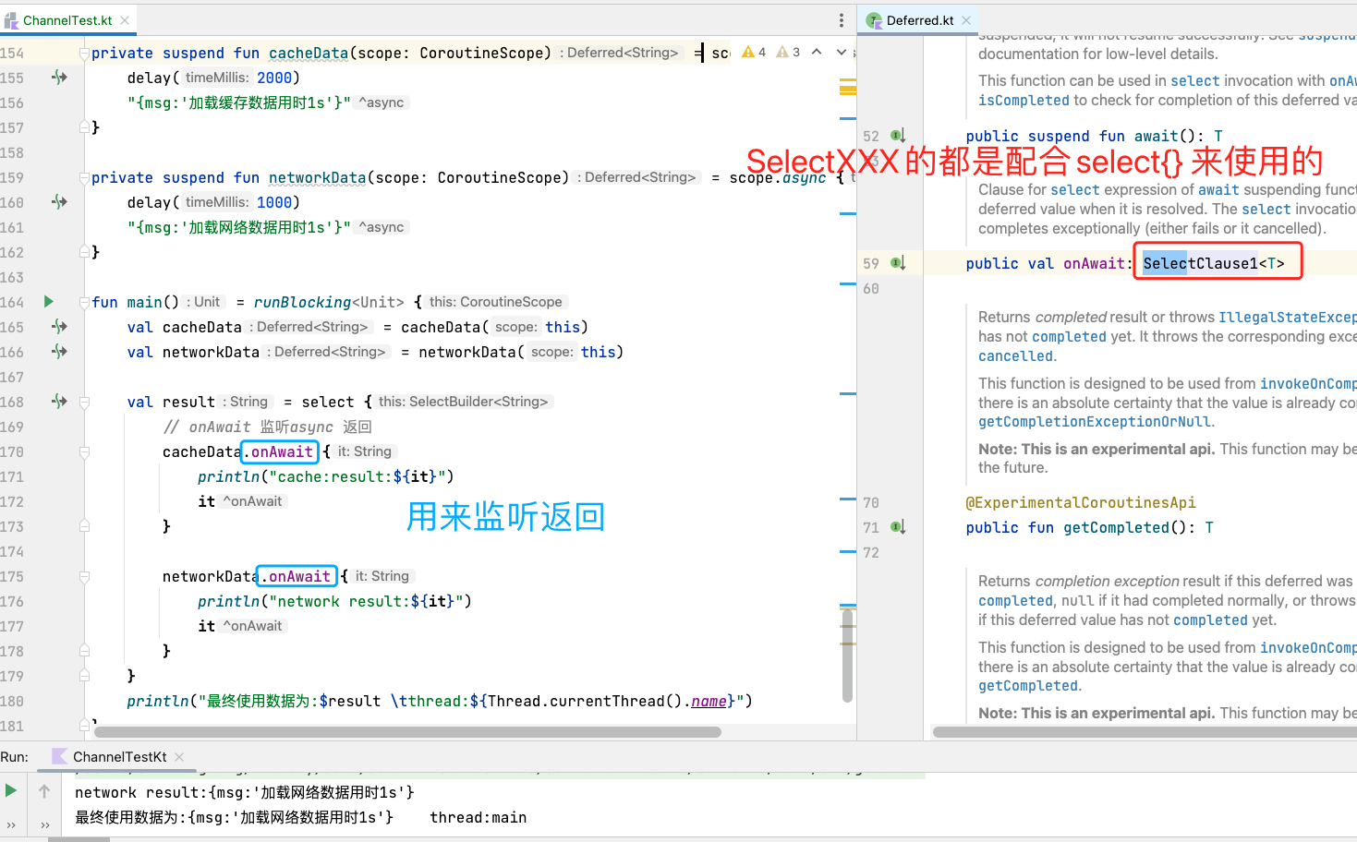The image size is (1357, 842).
Task: Collapse main function fold on line 164
Action: [x=84, y=302]
